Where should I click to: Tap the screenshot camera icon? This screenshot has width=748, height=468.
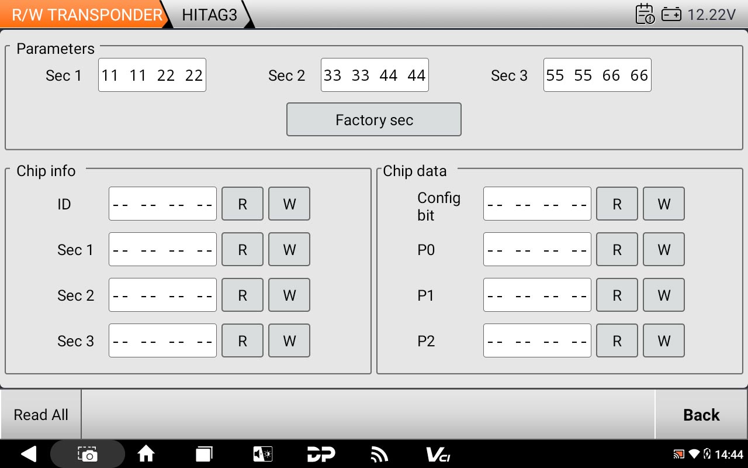tap(88, 454)
